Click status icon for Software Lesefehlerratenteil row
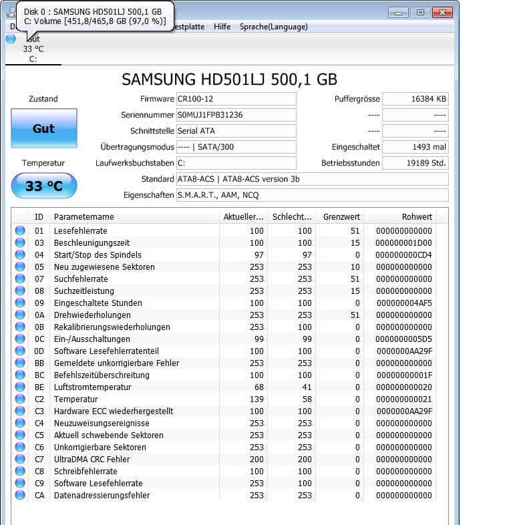Image resolution: width=513 pixels, height=525 pixels. point(20,351)
